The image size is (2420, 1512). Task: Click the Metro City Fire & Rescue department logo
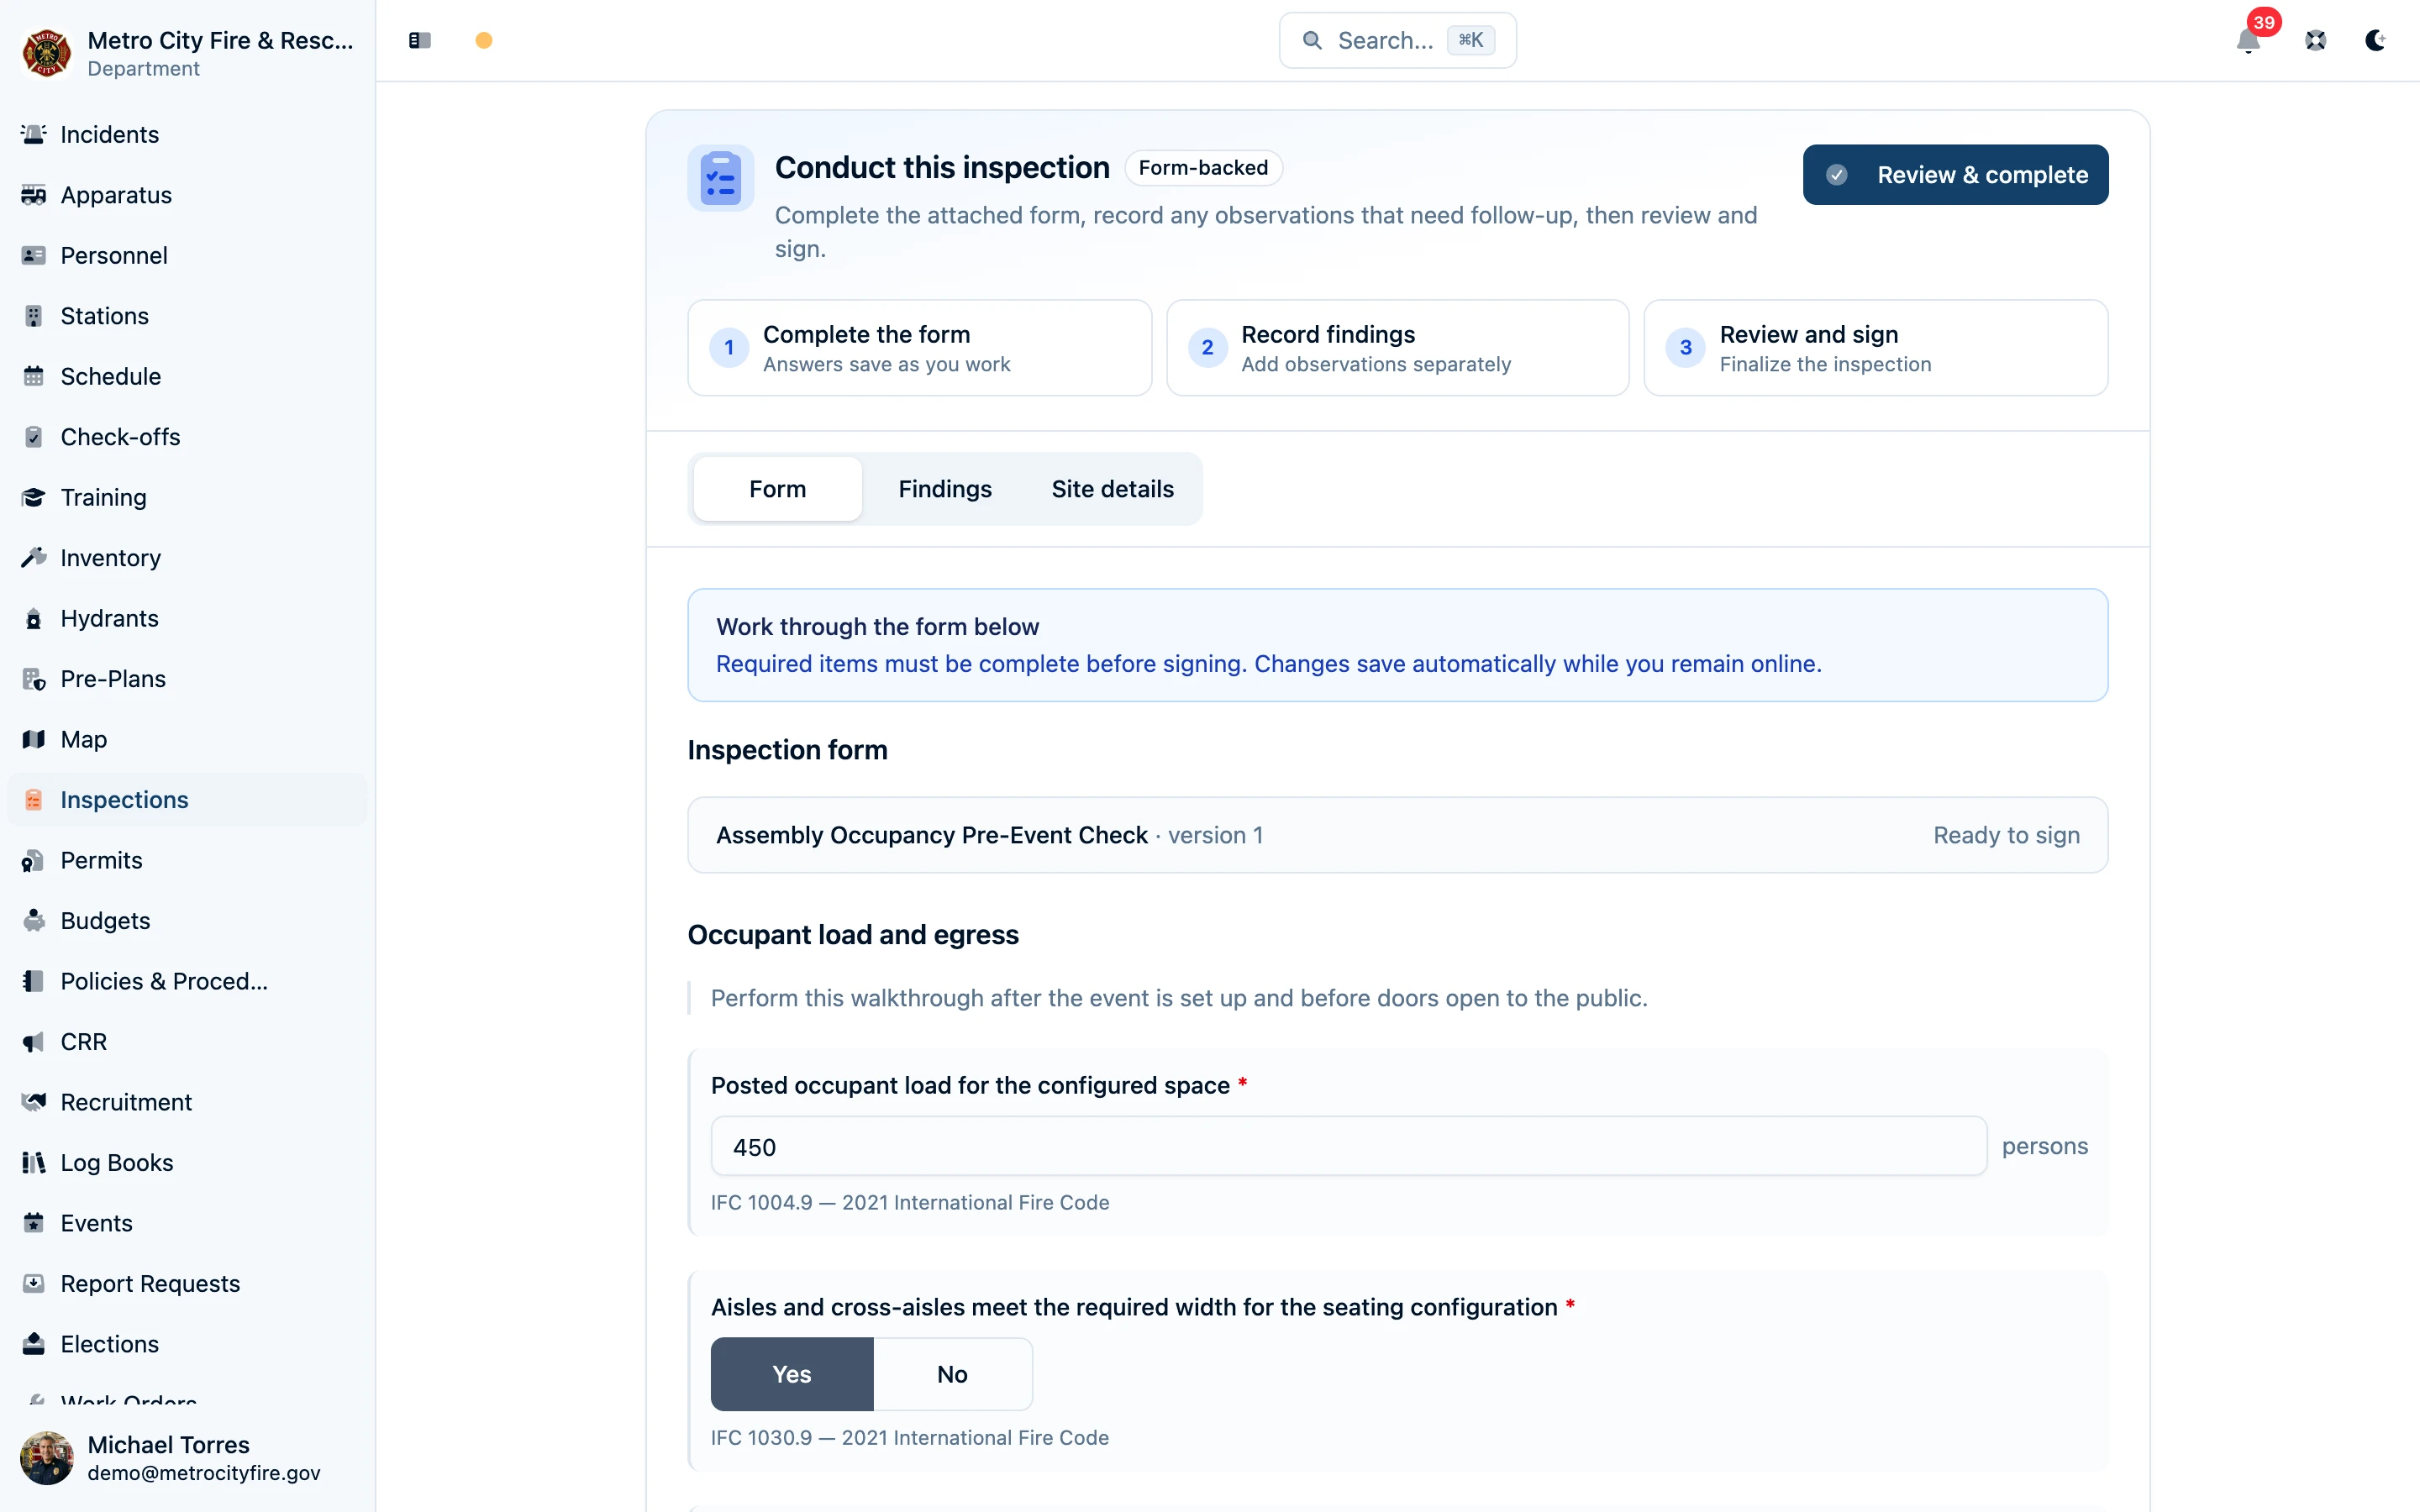coord(46,53)
